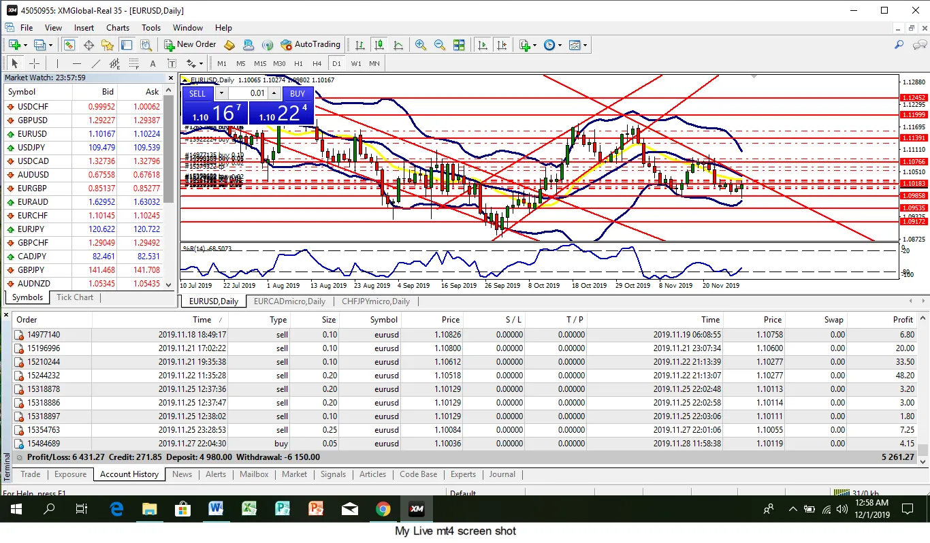This screenshot has width=930, height=543.
Task: Zoom out the chart
Action: [x=440, y=45]
